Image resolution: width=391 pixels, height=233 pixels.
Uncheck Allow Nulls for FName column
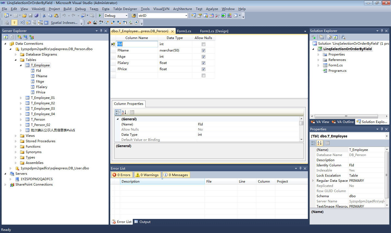tap(203, 51)
